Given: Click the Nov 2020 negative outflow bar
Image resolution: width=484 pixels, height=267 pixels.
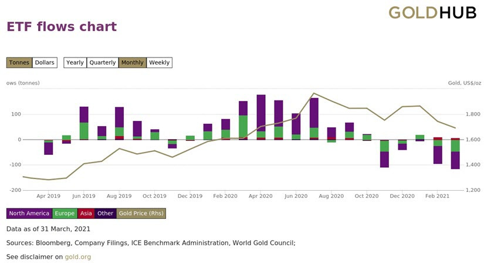Looking at the screenshot, I should pyautogui.click(x=384, y=153).
